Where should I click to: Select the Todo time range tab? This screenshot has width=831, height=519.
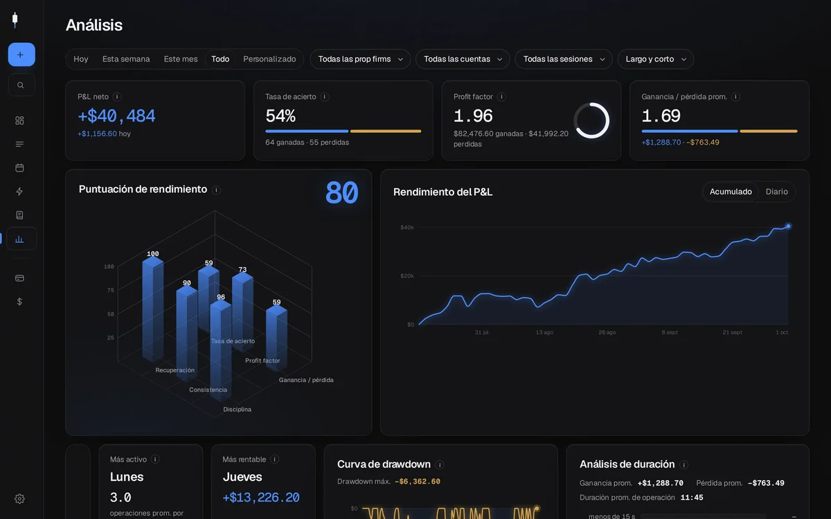pos(220,60)
